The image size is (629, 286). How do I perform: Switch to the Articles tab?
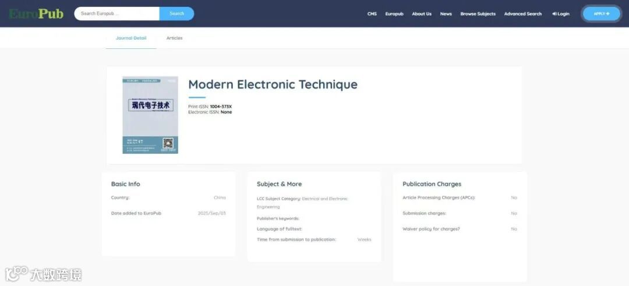(x=175, y=38)
